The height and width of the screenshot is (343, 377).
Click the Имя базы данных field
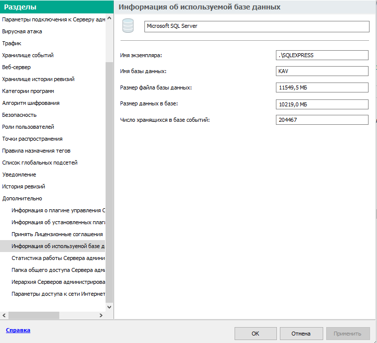pos(322,71)
